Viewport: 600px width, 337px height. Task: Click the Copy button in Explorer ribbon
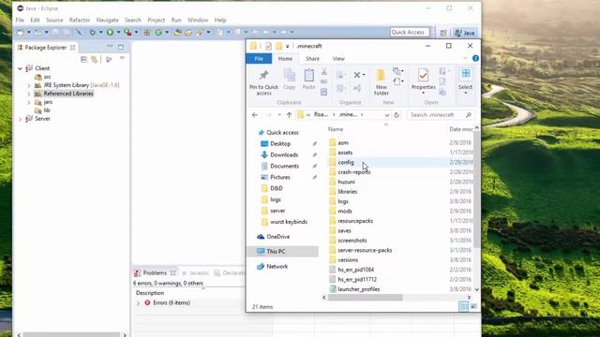[x=290, y=80]
